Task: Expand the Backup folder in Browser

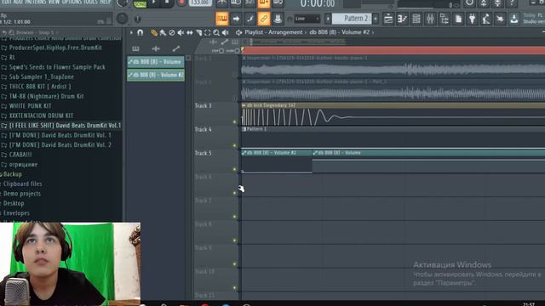Action: [x=13, y=174]
